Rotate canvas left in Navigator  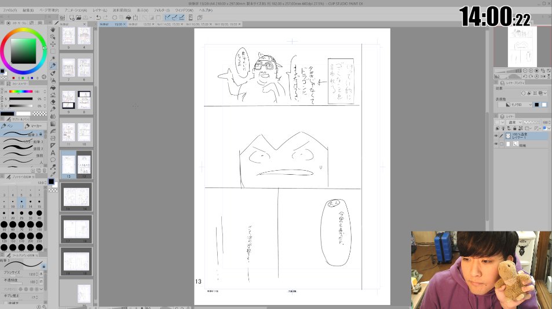(525, 76)
